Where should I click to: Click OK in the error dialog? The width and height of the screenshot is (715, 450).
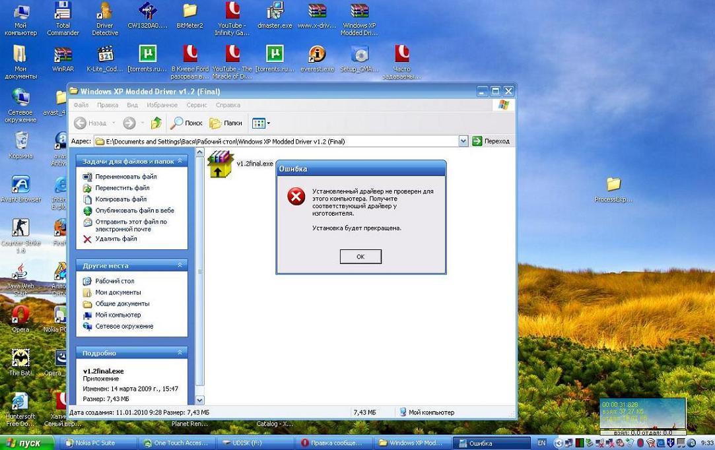click(360, 257)
